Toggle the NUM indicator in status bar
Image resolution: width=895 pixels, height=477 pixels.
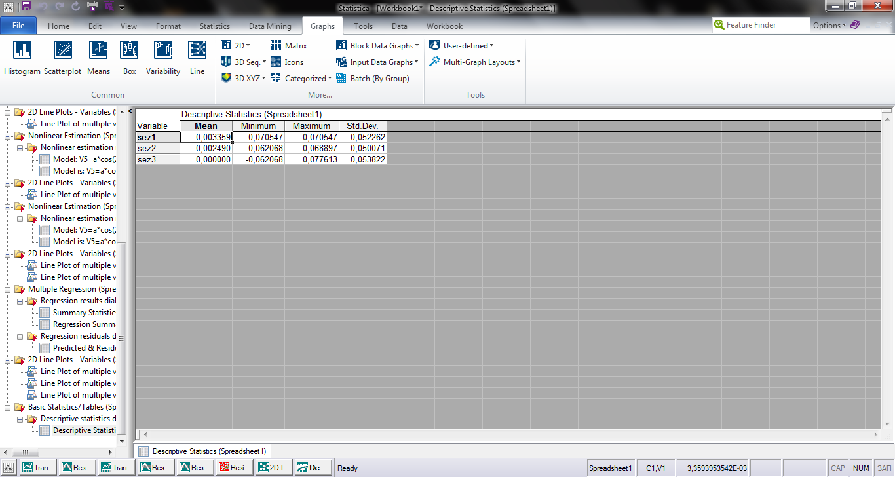(861, 468)
